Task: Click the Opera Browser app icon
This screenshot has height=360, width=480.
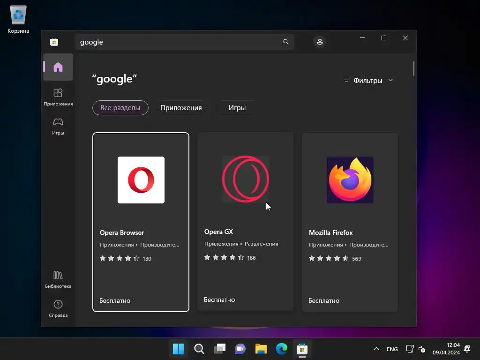Action: point(141,180)
